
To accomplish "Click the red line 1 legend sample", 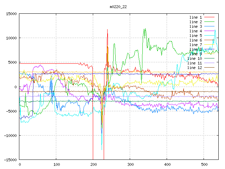I will [209, 17].
